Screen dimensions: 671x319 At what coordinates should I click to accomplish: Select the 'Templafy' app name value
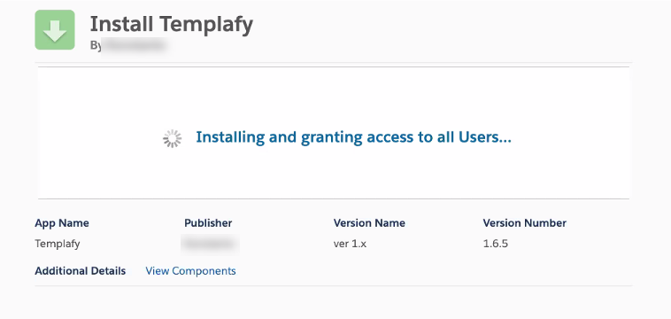point(58,244)
